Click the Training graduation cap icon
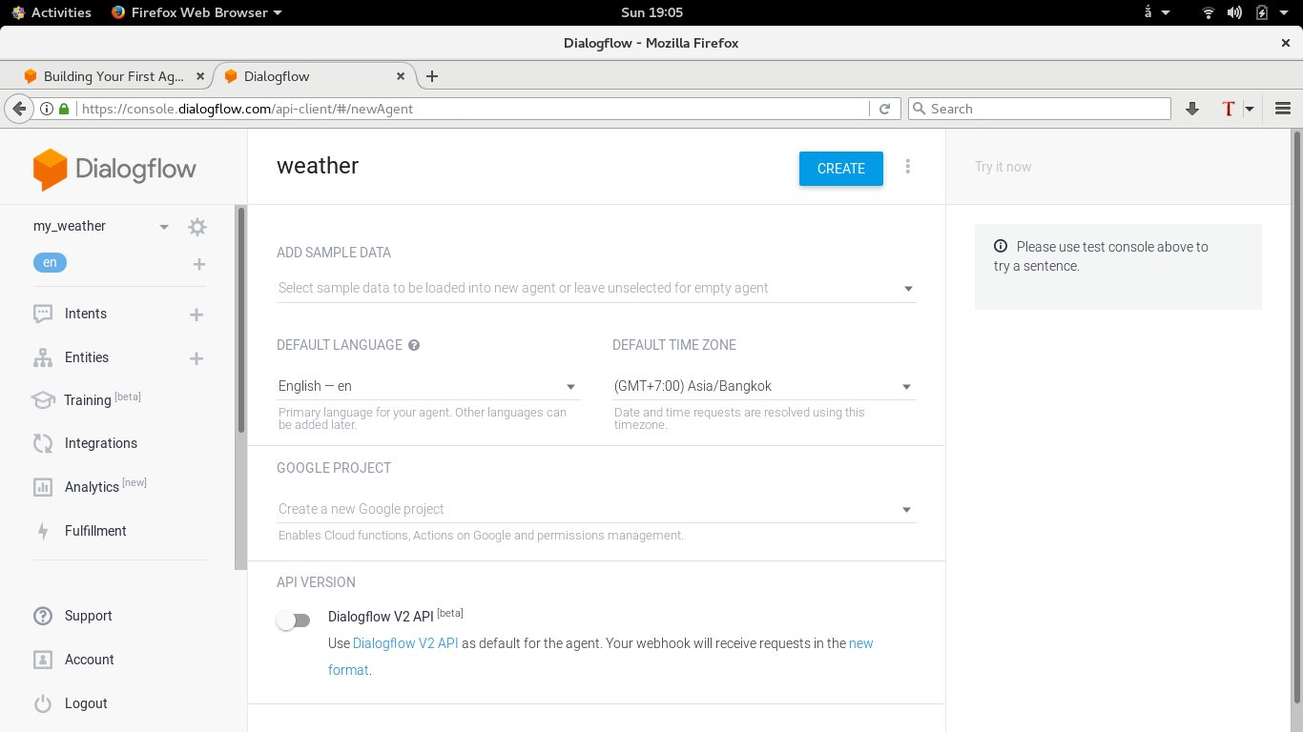 [x=43, y=400]
